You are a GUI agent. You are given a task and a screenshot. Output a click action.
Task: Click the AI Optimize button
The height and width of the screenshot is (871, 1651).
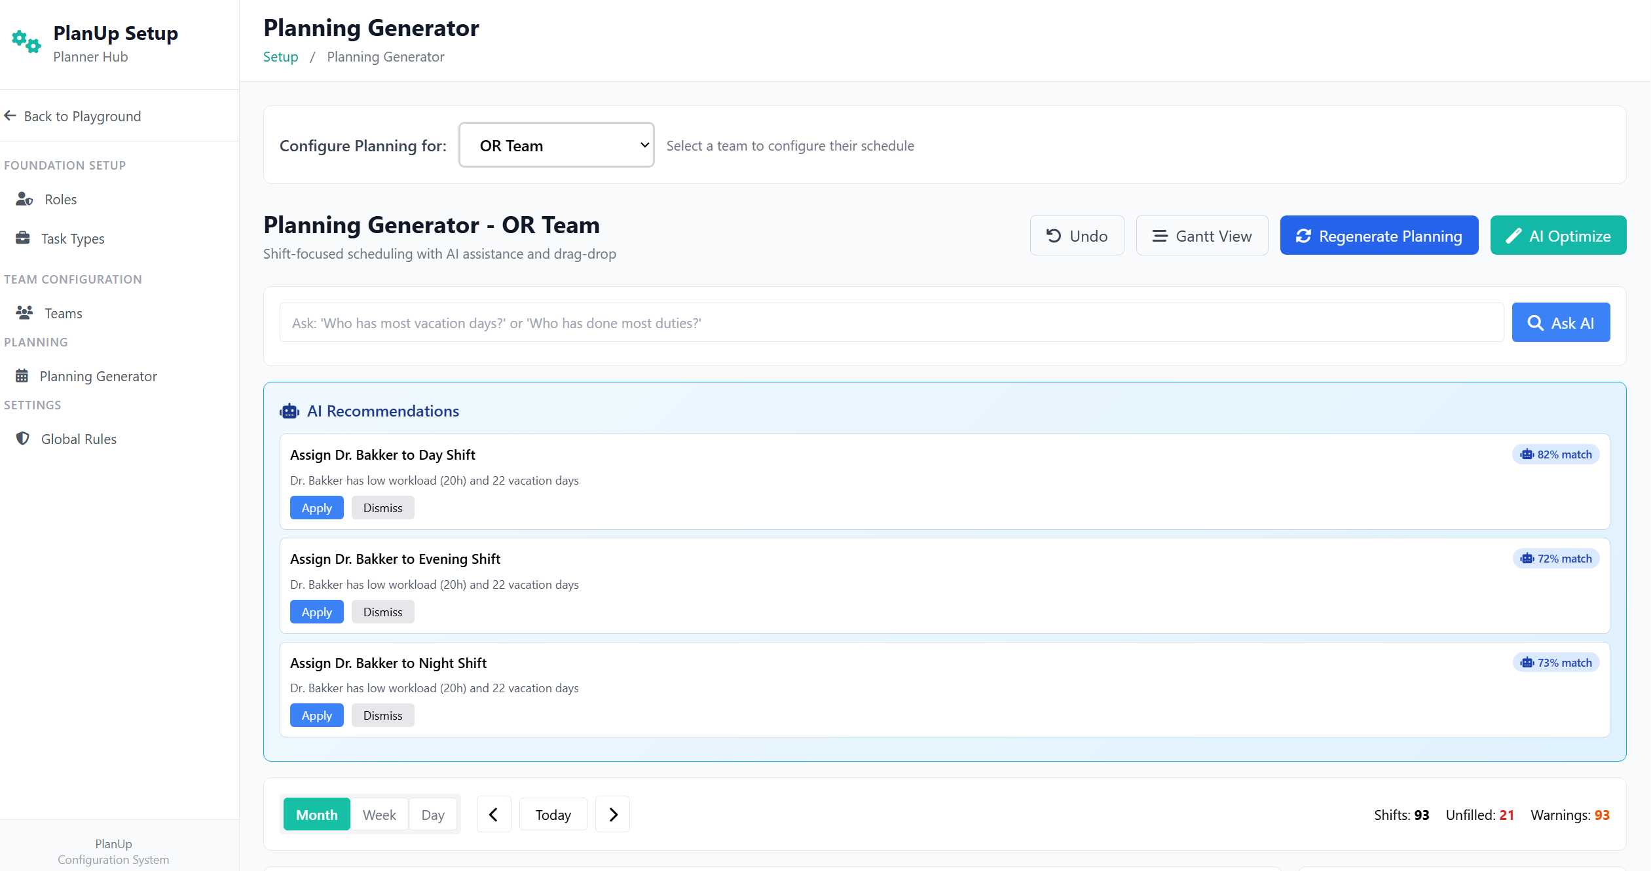point(1558,235)
